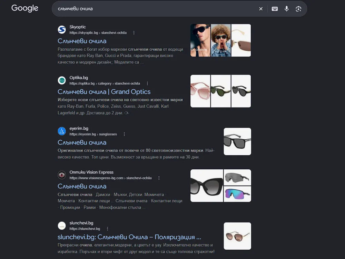The image size is (345, 259).
Task: Open the Skyoptic 'Слънчеви очила' result title
Action: coord(82,41)
